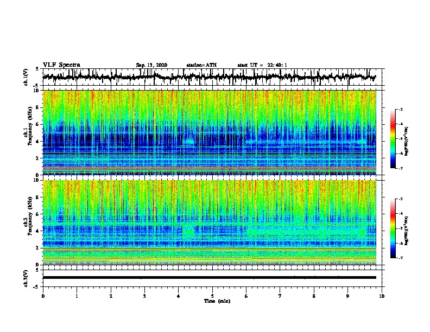The height and width of the screenshot is (332, 430).
Task: Pick the ch.2 spectrogram color scale bar
Action: click(x=393, y=228)
